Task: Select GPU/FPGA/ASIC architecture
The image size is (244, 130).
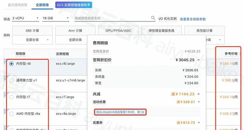Action: (x=118, y=31)
